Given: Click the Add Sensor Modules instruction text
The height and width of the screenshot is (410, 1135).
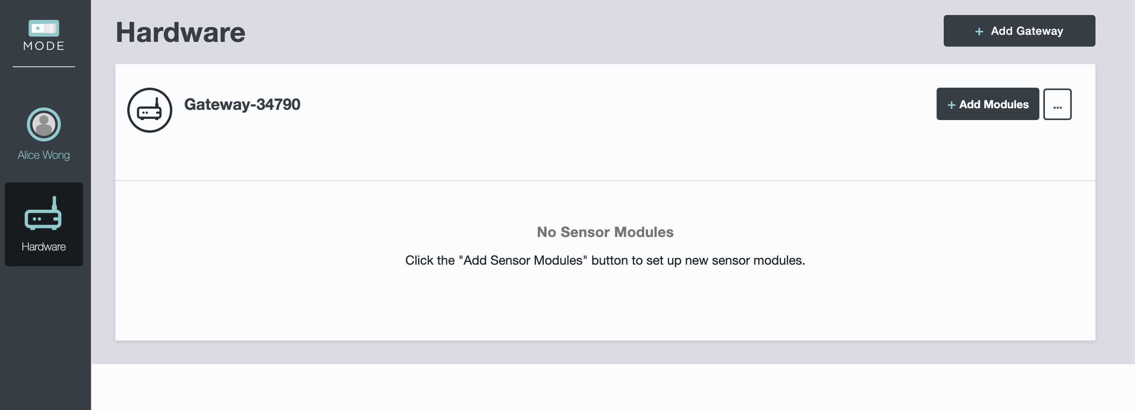Looking at the screenshot, I should (x=605, y=260).
